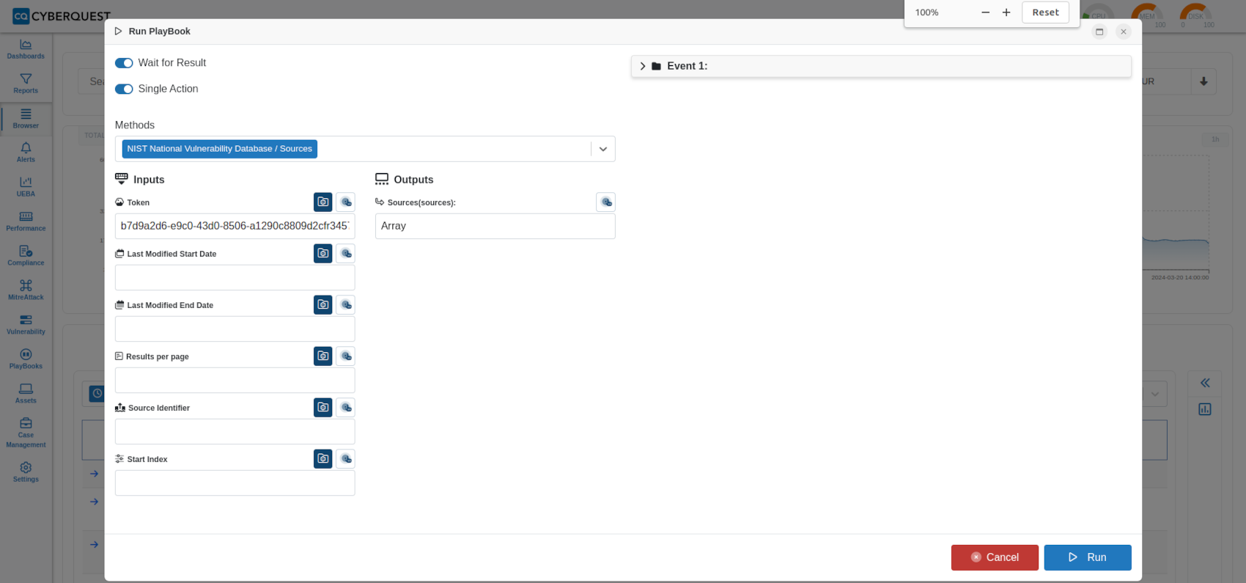Focus the Token input field
1246x583 pixels.
(235, 226)
